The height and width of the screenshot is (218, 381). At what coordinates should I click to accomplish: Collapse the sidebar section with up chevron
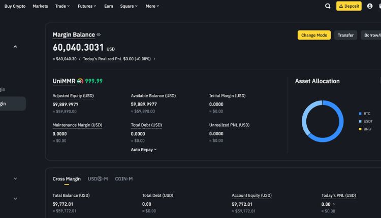tap(15, 47)
